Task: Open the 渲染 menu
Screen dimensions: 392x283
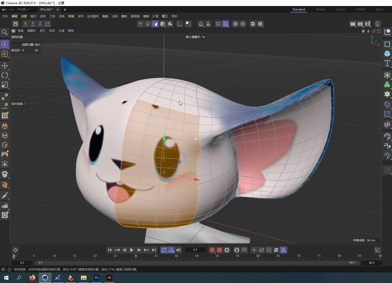Action: [x=146, y=16]
